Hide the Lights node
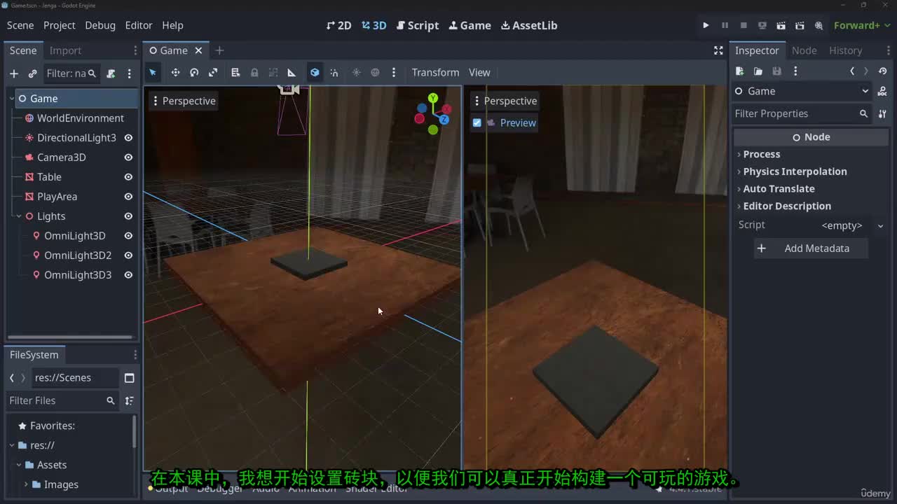This screenshot has width=897, height=504. pos(128,216)
